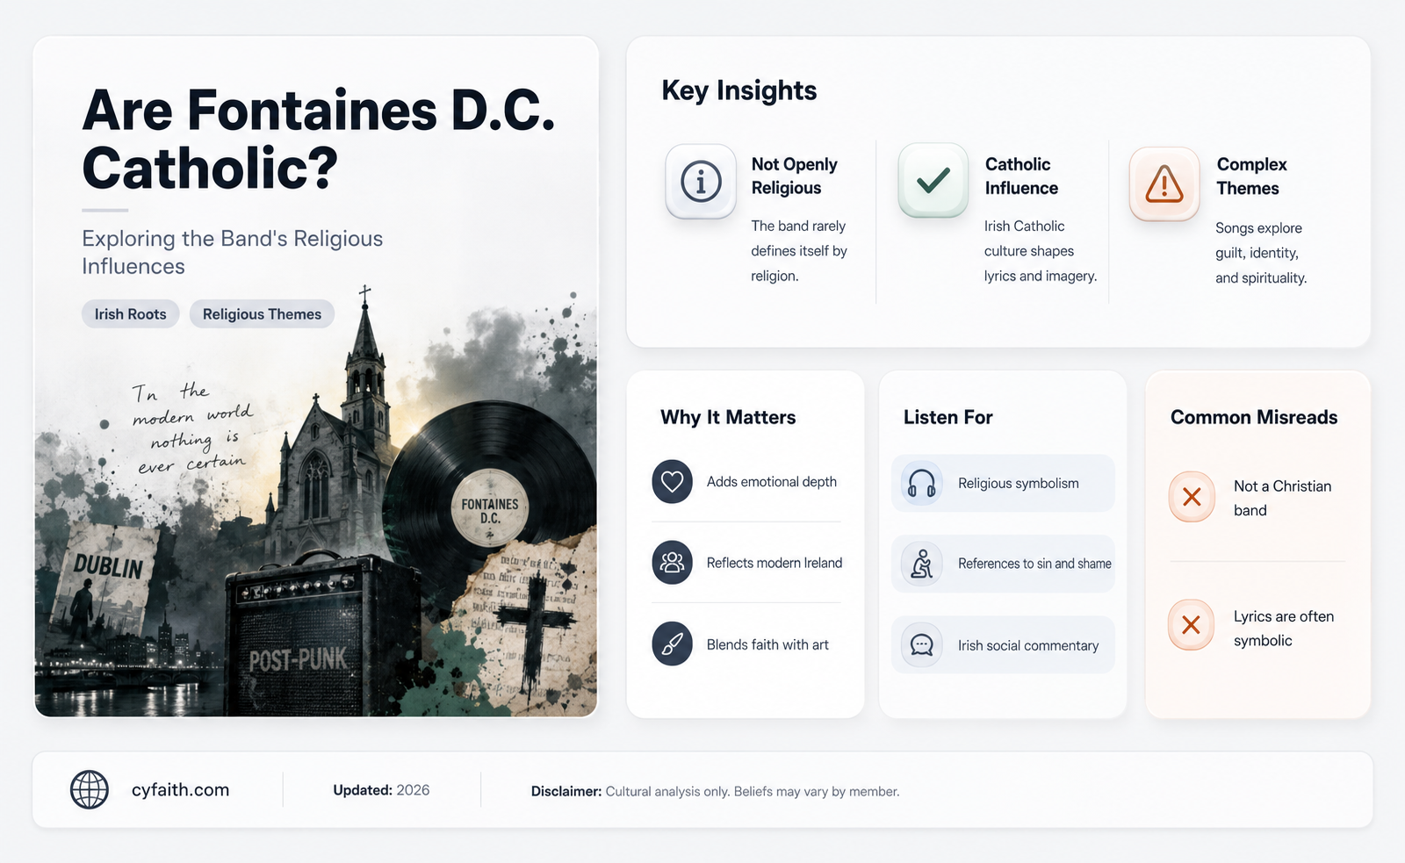Click the Adds emotional depth text

pyautogui.click(x=772, y=482)
